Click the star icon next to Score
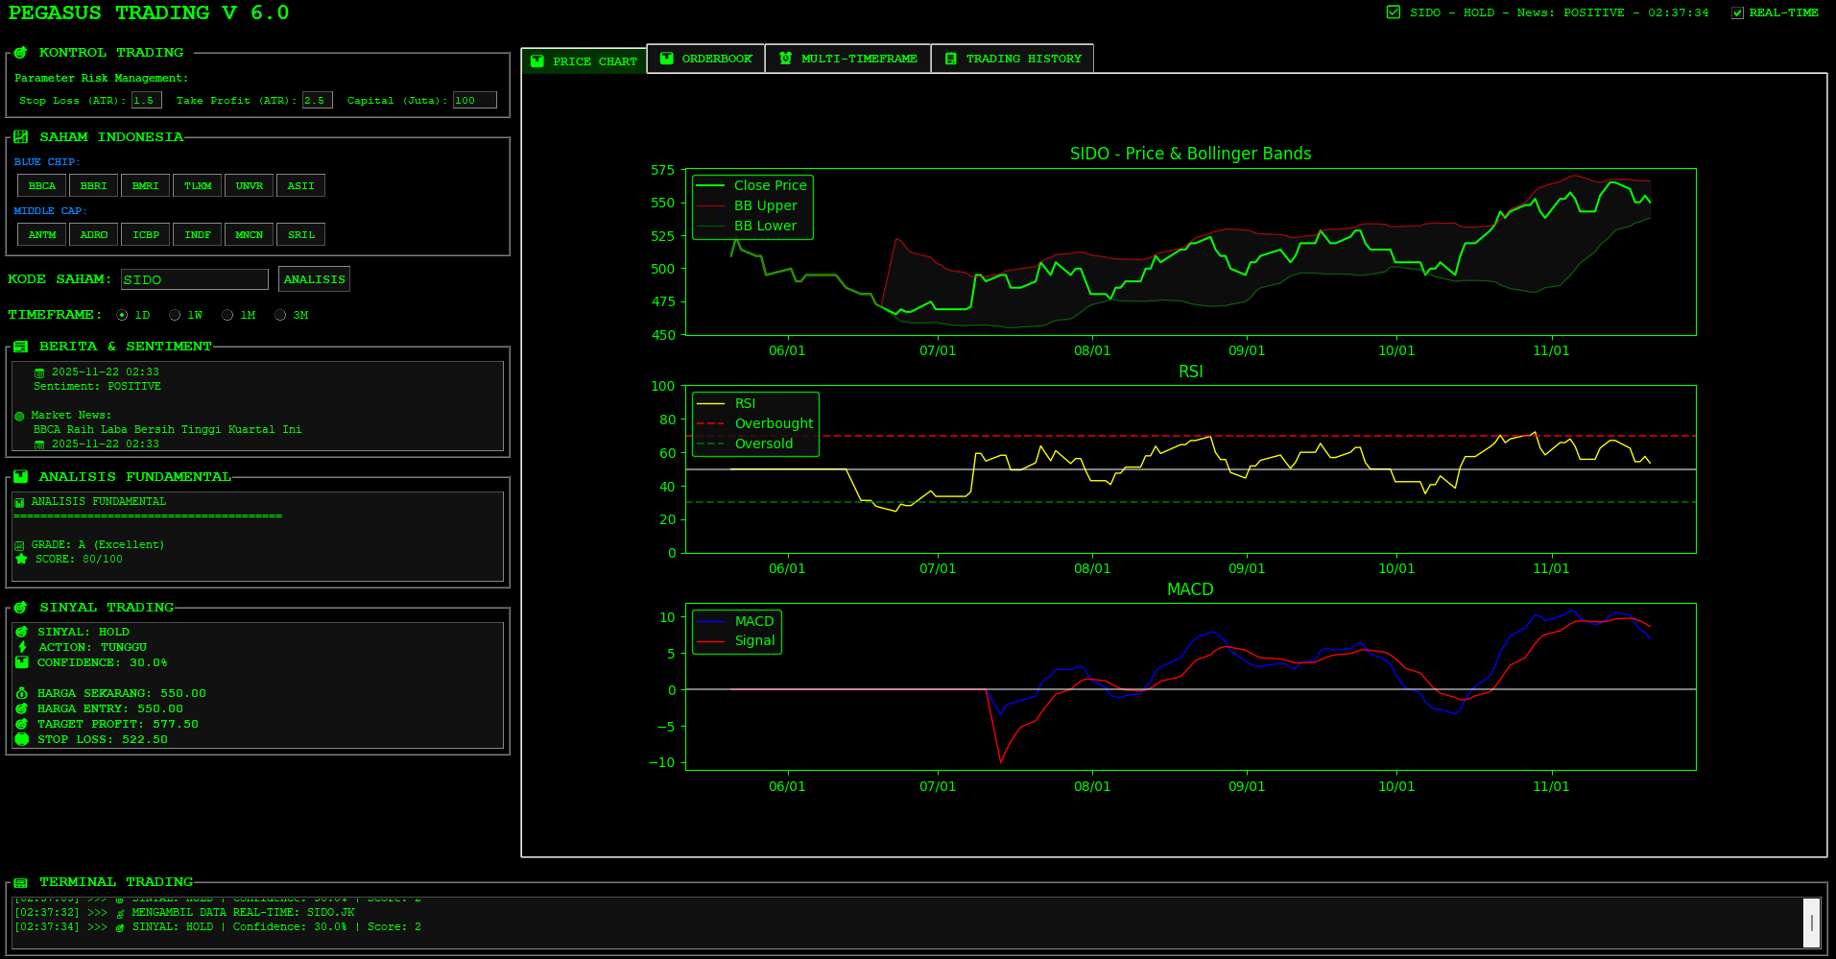Viewport: 1836px width, 959px height. (x=21, y=559)
